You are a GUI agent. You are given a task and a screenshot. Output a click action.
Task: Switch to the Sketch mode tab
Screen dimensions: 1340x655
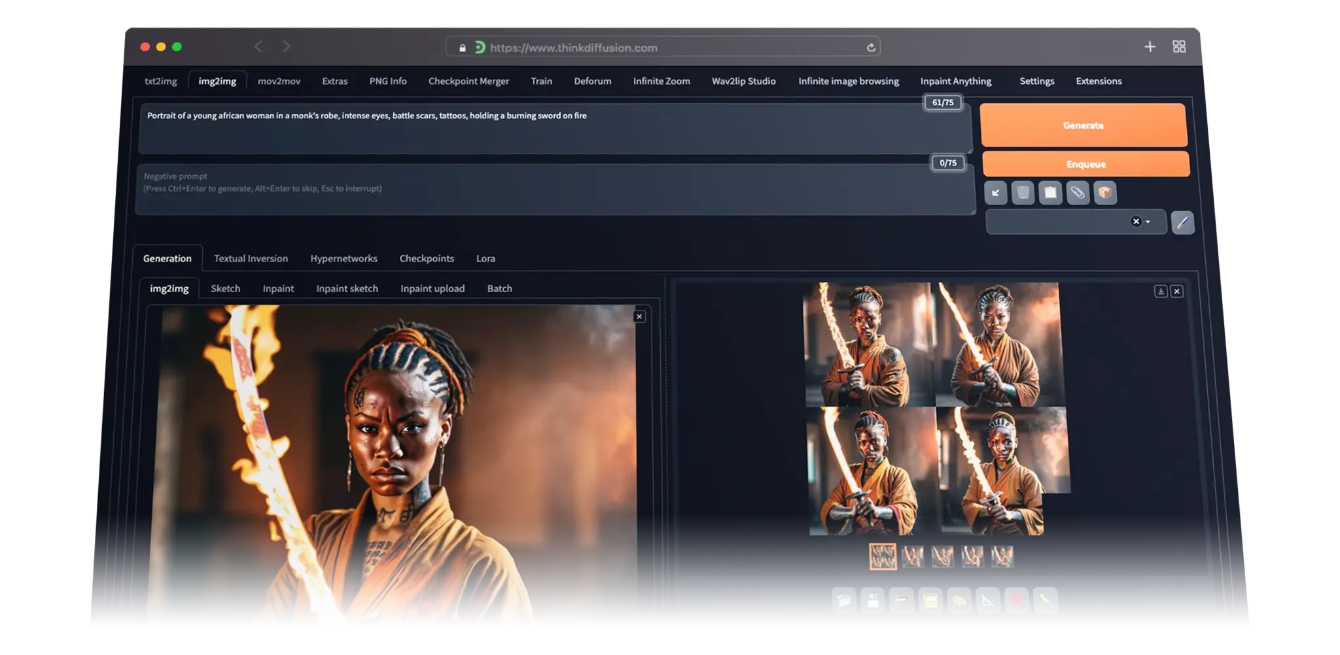226,288
